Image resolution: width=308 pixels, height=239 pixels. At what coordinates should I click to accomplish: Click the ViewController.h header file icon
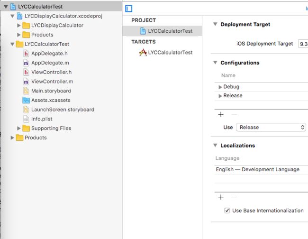(x=26, y=73)
